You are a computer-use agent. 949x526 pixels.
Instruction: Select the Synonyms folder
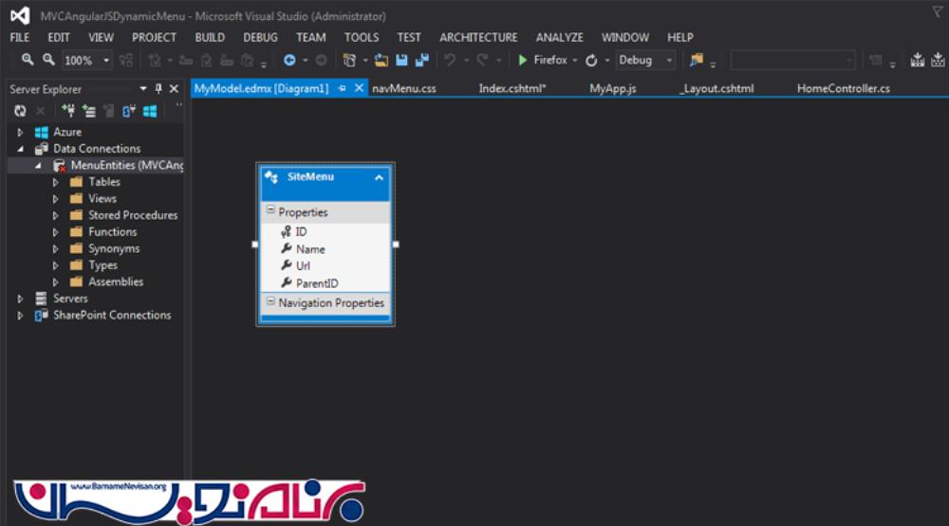point(114,248)
